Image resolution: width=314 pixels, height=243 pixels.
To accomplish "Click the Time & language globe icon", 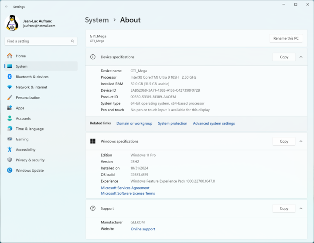I will click(x=10, y=129).
